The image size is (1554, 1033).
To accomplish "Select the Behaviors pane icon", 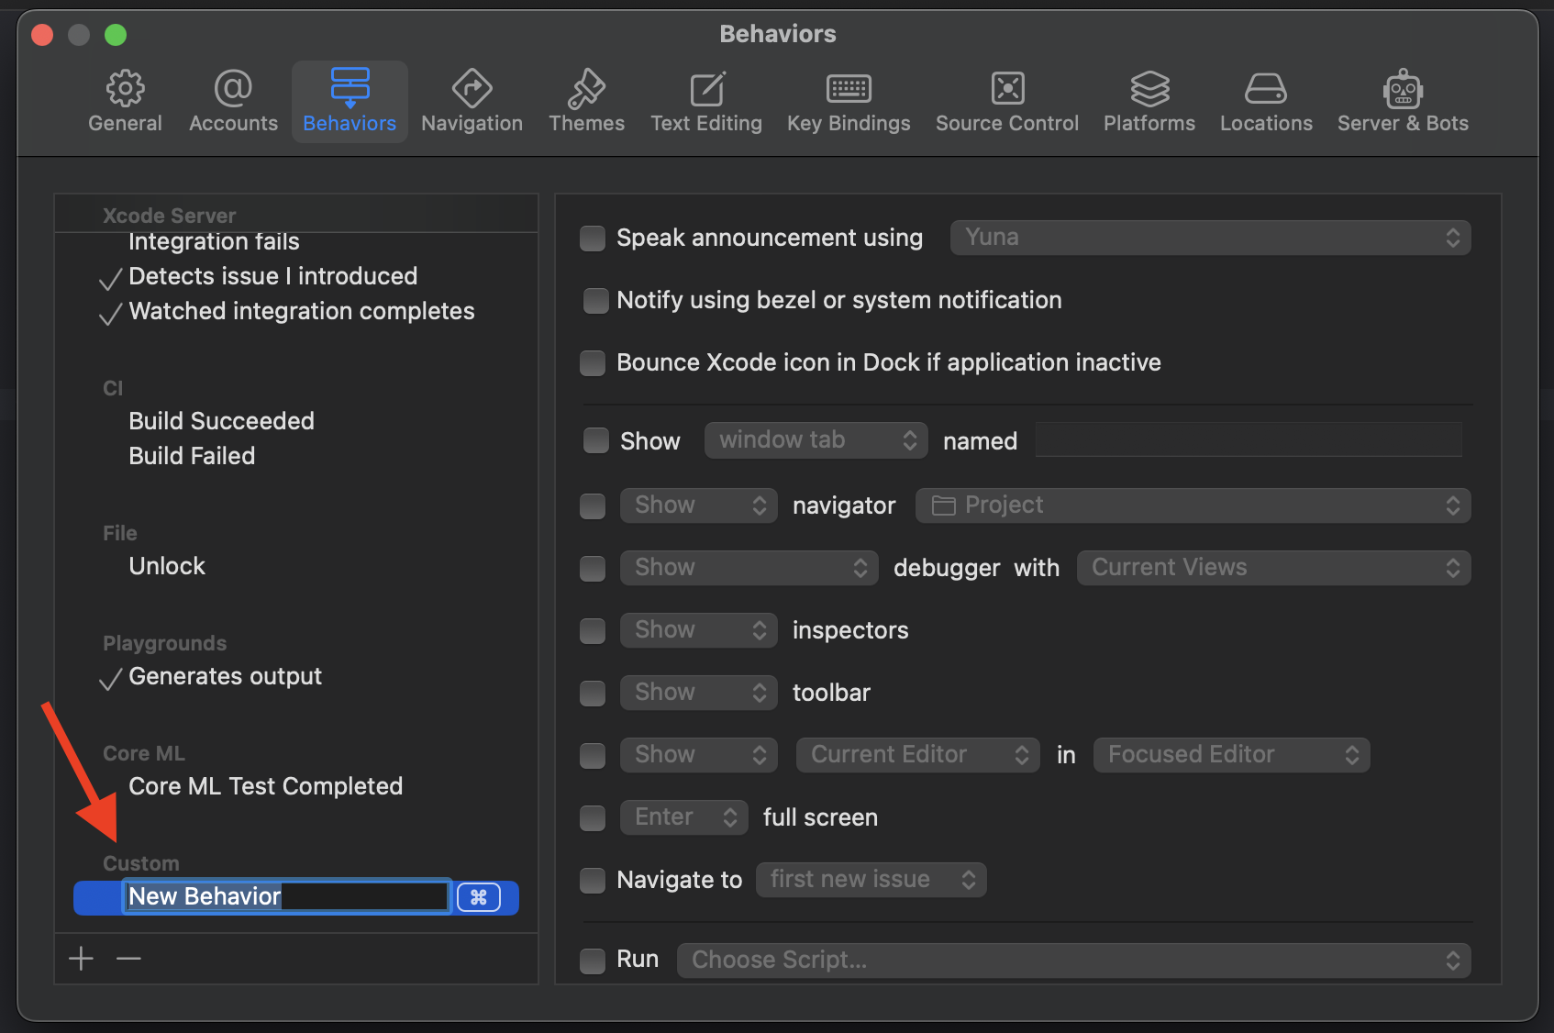I will click(x=350, y=89).
